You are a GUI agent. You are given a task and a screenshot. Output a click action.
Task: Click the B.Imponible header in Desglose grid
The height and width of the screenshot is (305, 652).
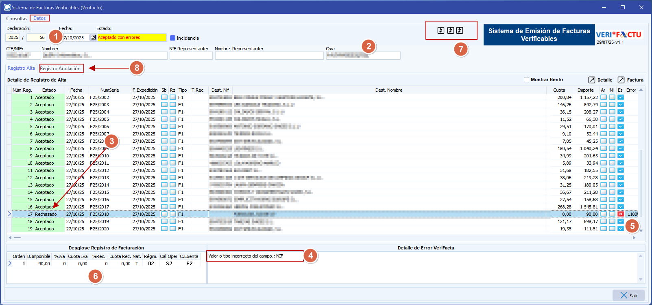39,256
